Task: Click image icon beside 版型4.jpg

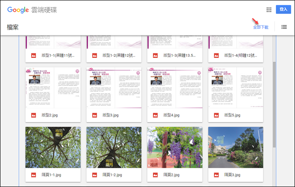Action: (155, 115)
